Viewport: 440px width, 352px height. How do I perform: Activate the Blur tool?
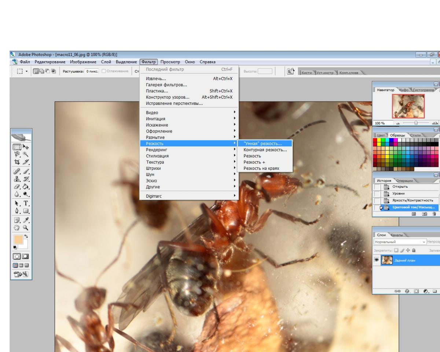pos(17,194)
